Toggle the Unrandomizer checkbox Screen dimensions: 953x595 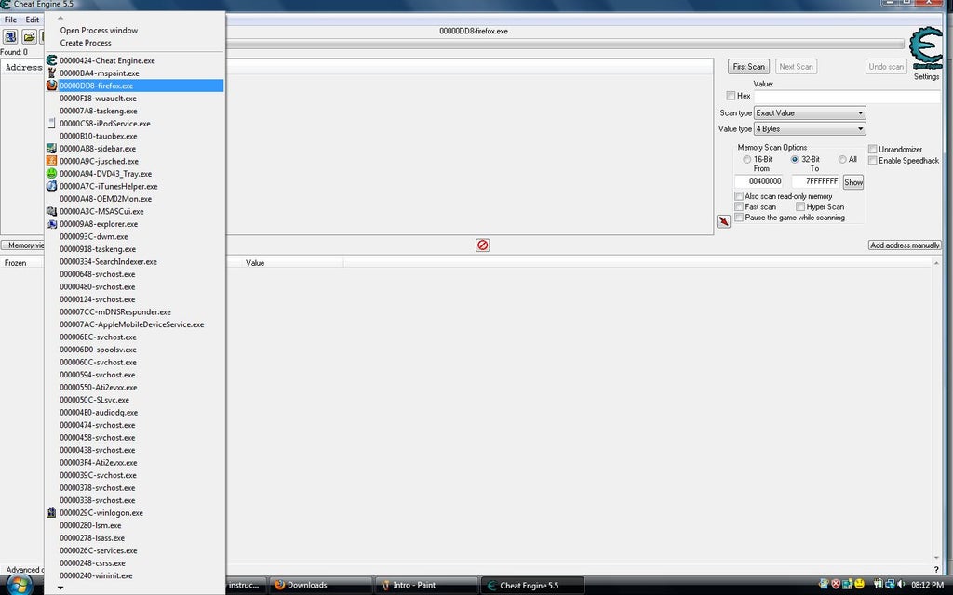[x=872, y=150]
